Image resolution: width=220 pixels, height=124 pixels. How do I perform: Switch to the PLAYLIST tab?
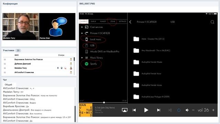(103, 21)
